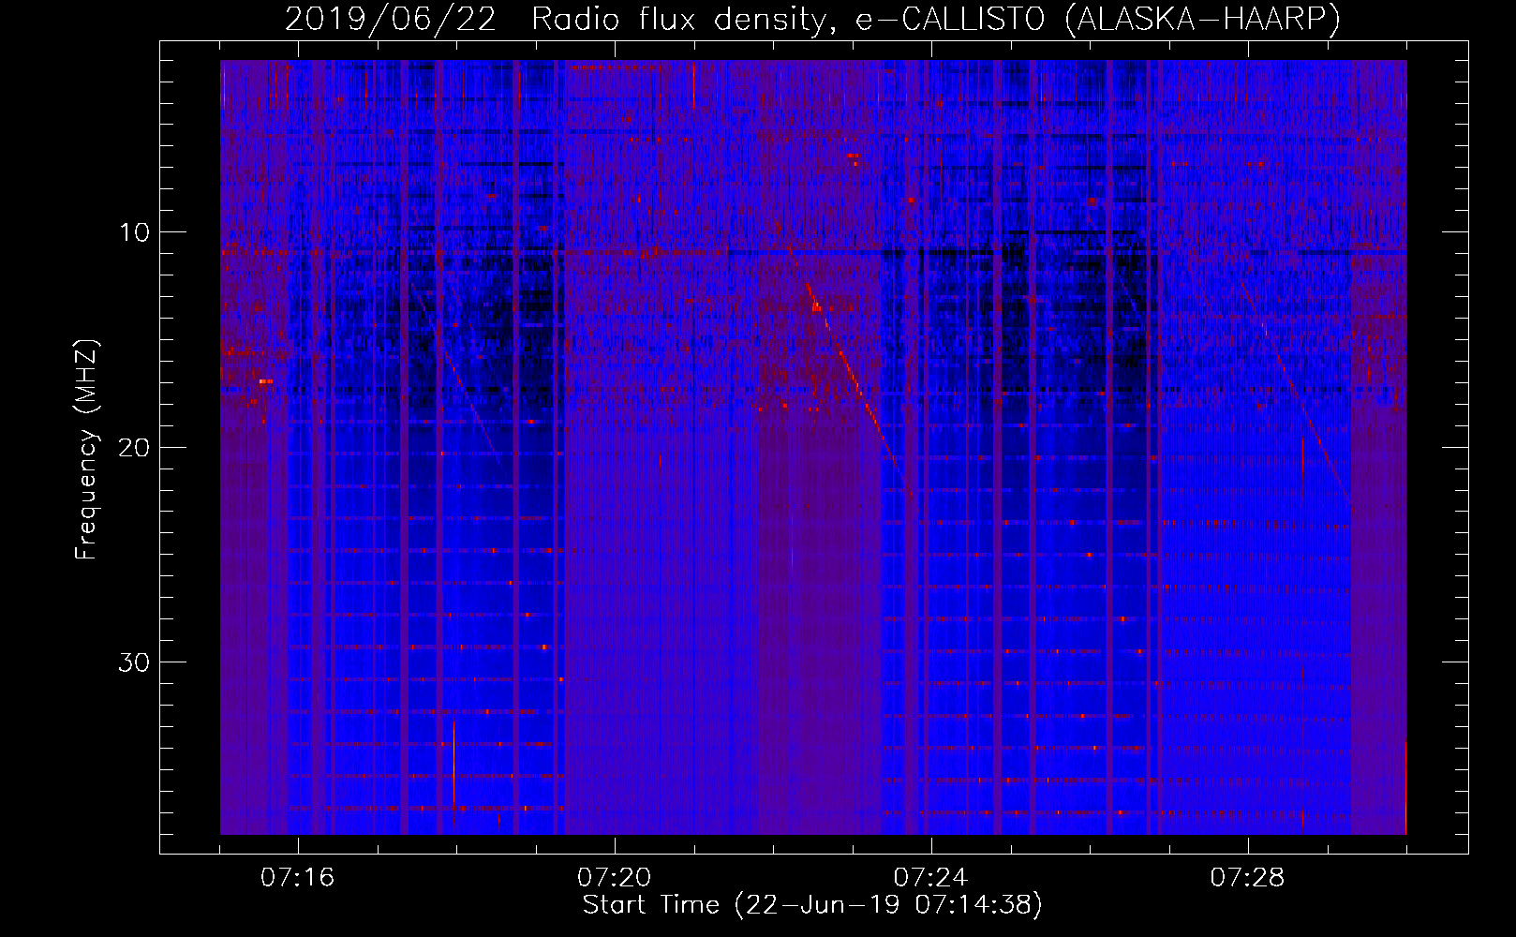1516x937 pixels.
Task: Click the 'Frequency (MHZ)' y-axis label
Action: pos(86,450)
